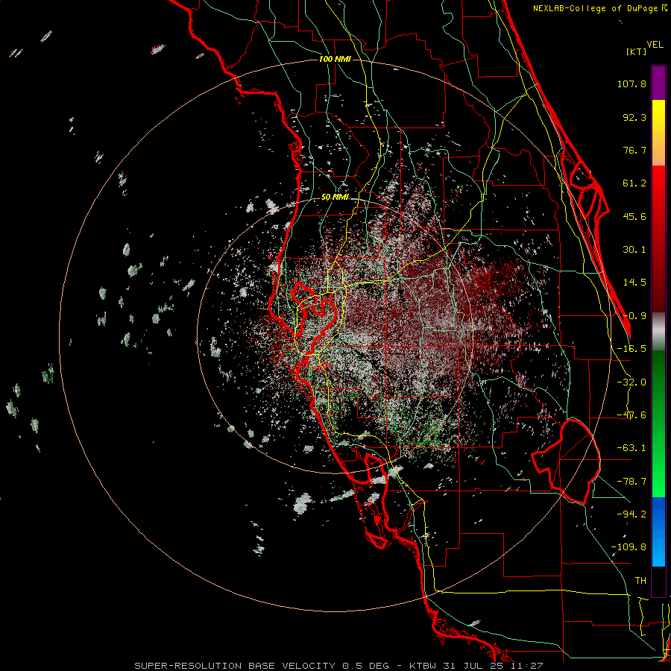Select the 30.1 scale value
Viewport: 671px width, 671px height.
(634, 250)
